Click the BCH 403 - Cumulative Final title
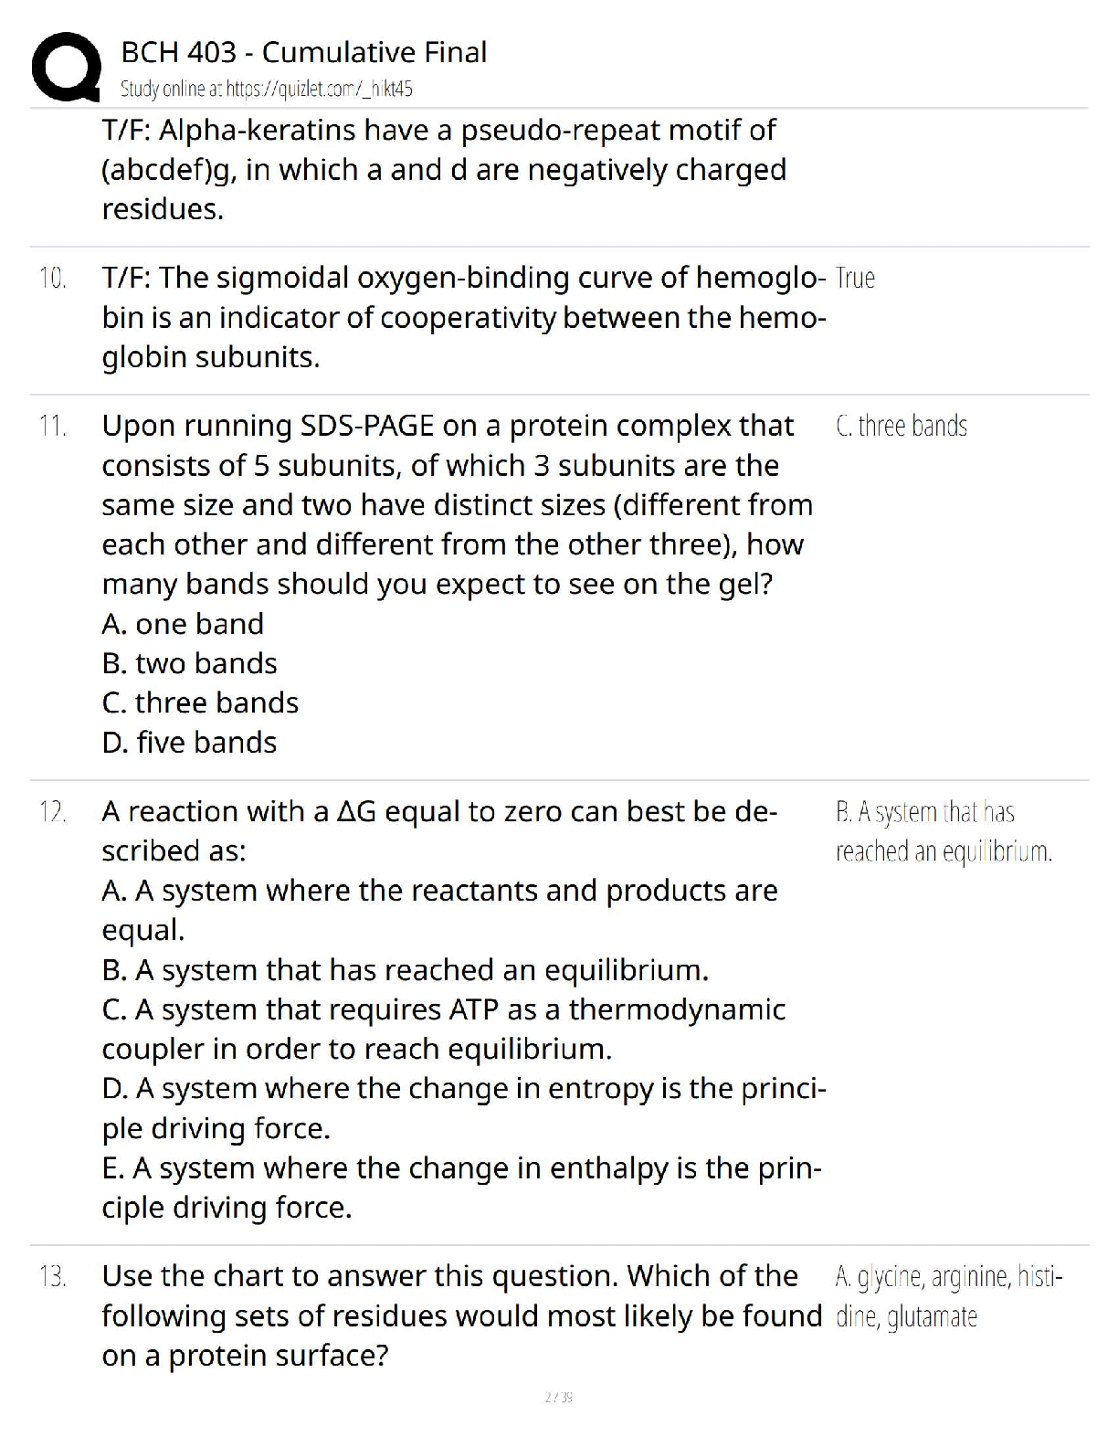This screenshot has height=1447, width=1118. click(x=303, y=52)
